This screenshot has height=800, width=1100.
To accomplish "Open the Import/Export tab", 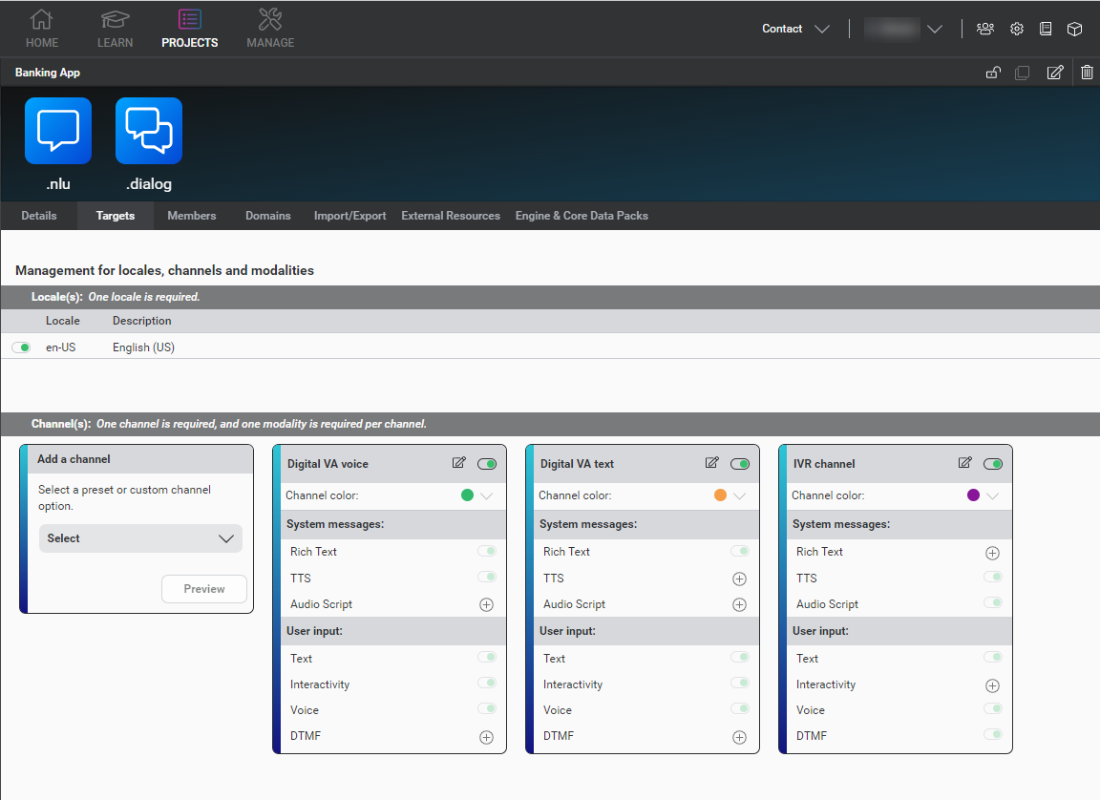I will [349, 216].
